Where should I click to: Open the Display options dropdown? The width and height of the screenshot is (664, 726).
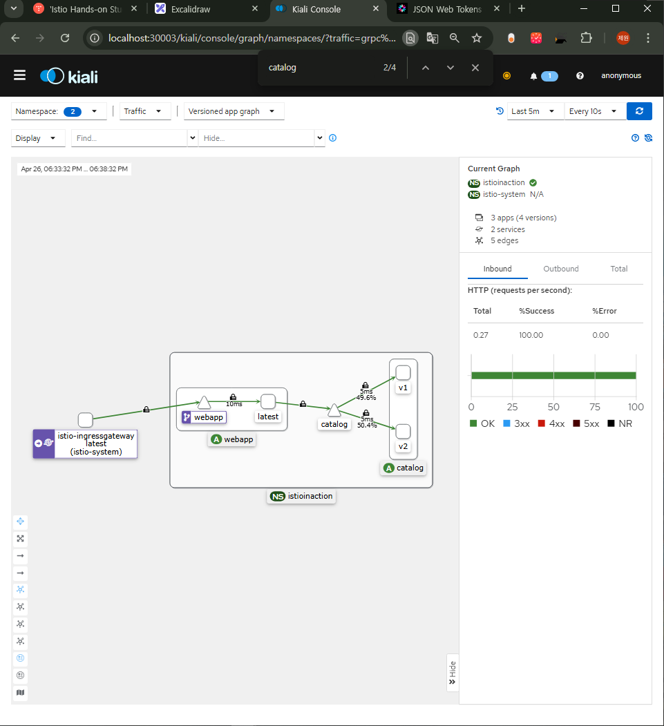click(38, 138)
